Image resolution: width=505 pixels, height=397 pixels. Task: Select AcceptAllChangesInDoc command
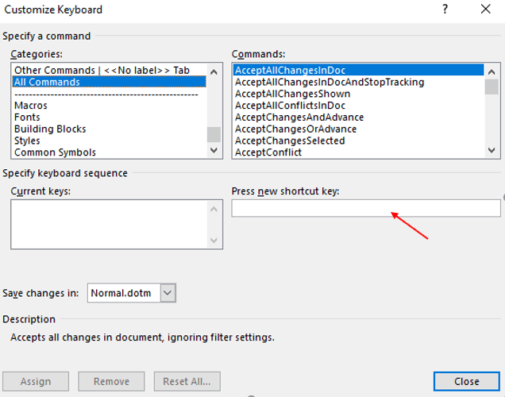(291, 71)
